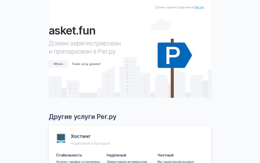
Task: Click 'Домен зарегистрирован и припаркован' text
Action: (x=85, y=47)
